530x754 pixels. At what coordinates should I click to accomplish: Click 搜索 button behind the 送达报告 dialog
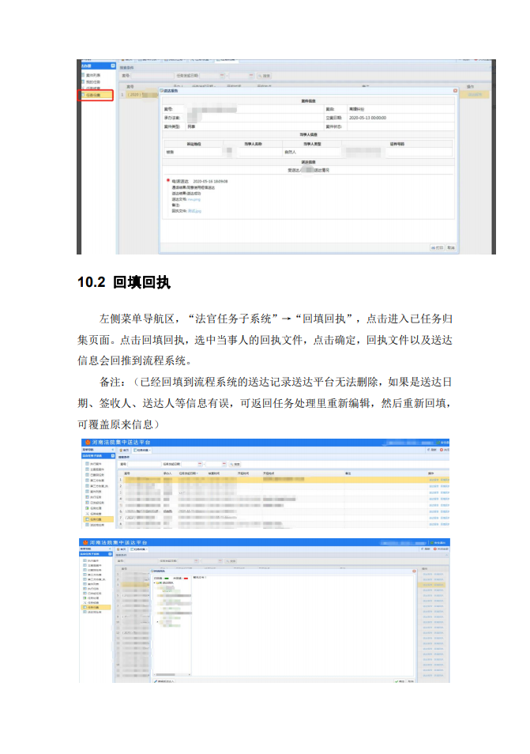[x=265, y=76]
